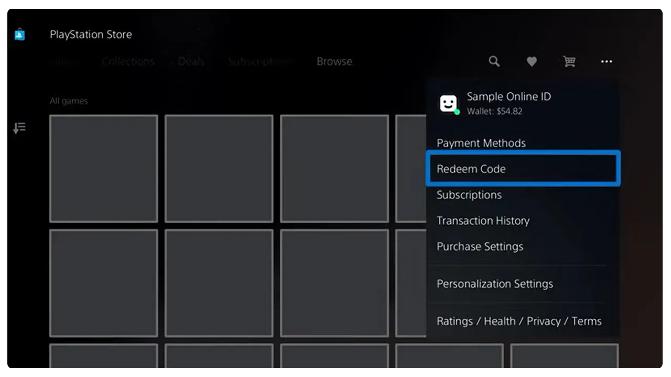Switch to the Deals tab
The height and width of the screenshot is (377, 671).
tap(191, 61)
